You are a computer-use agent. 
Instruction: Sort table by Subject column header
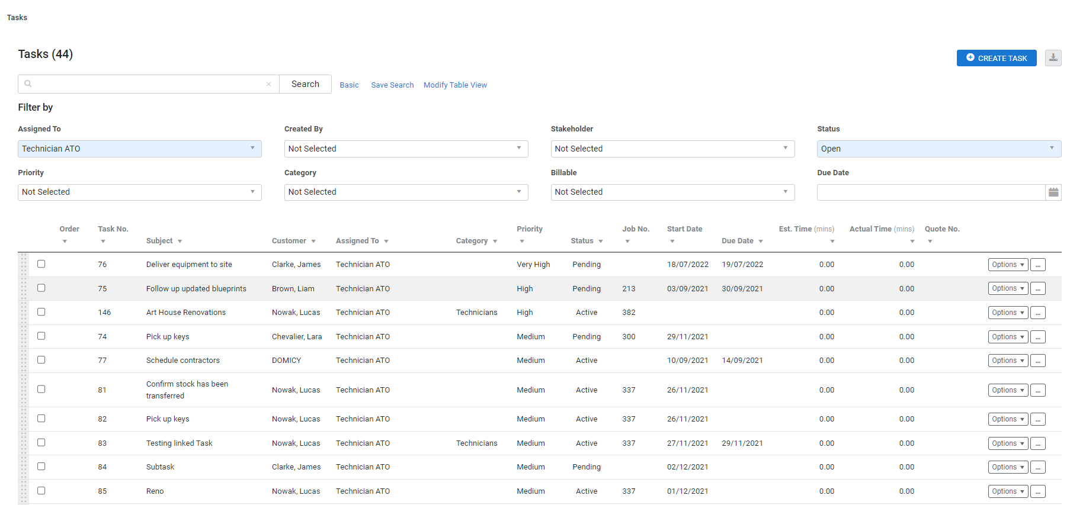(x=164, y=241)
